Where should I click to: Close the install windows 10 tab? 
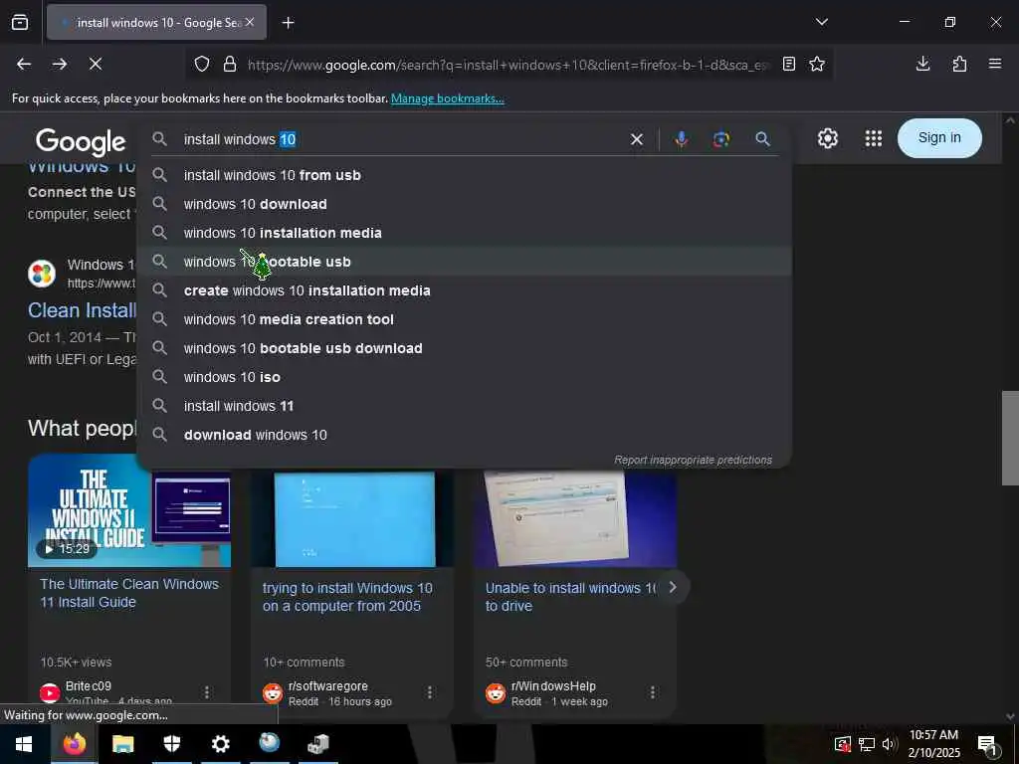tap(250, 22)
